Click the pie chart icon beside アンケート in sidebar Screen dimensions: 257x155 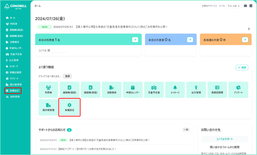(x=7, y=79)
